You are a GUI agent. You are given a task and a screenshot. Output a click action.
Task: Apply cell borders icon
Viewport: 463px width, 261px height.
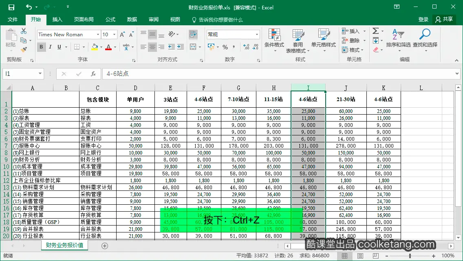(x=77, y=47)
